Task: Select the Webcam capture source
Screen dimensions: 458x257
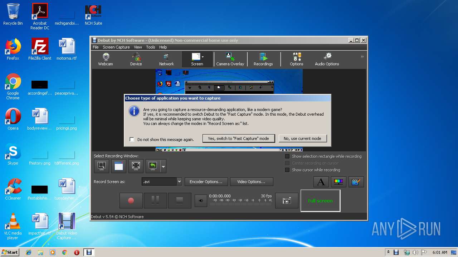Action: (x=106, y=59)
